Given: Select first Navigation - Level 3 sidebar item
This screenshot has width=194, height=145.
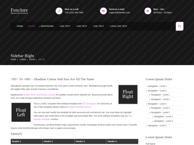Looking at the screenshot, I should pos(163,116).
